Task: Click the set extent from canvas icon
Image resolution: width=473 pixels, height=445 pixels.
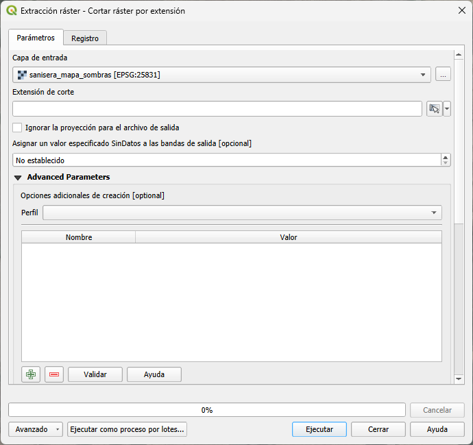Action: (434, 109)
